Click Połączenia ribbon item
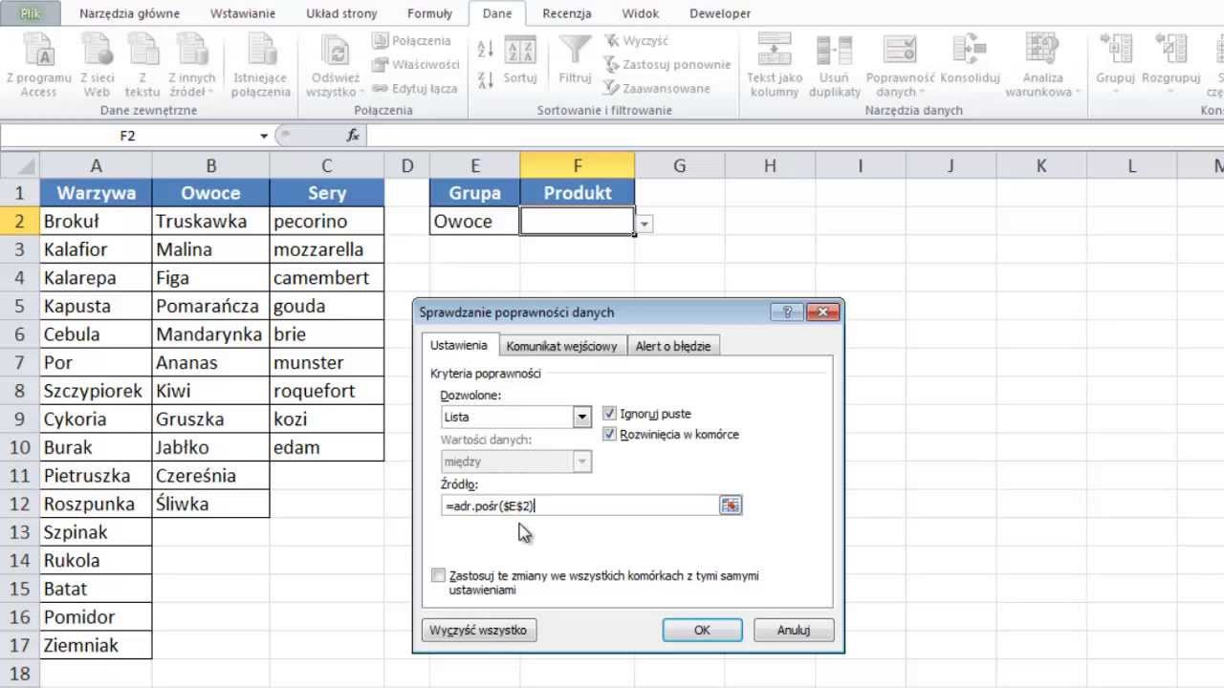The image size is (1224, 688). click(x=410, y=41)
